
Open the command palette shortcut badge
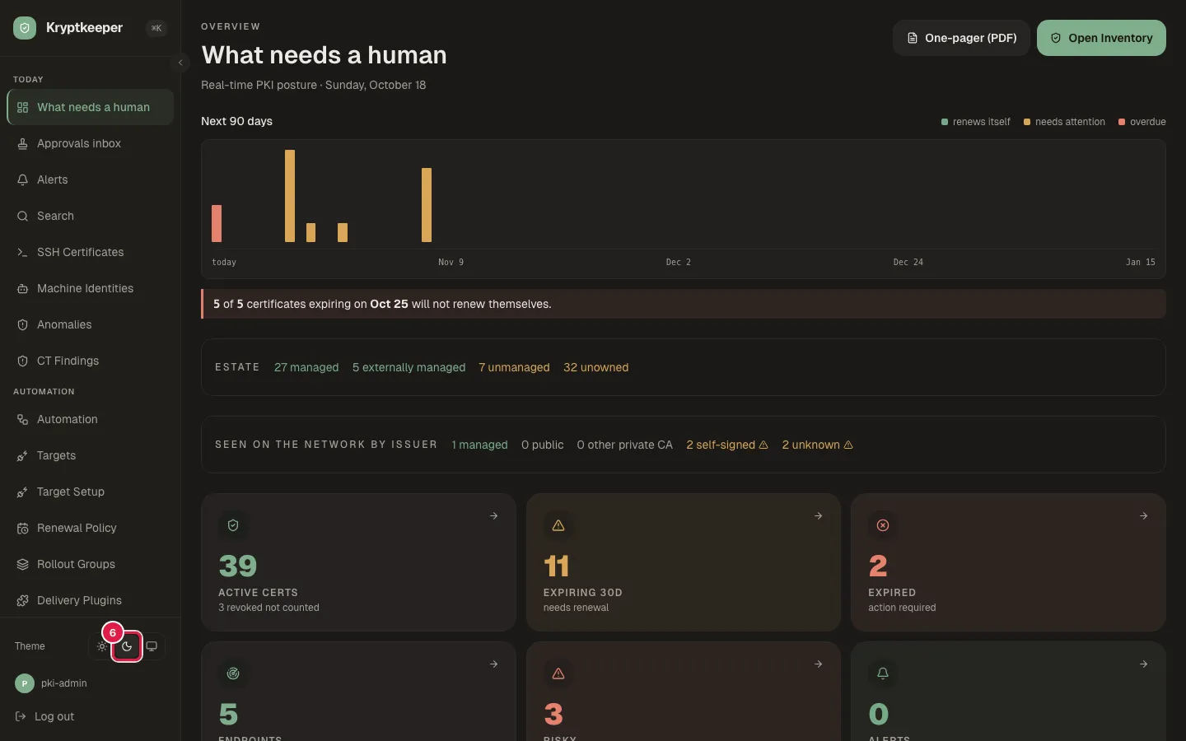[156, 28]
